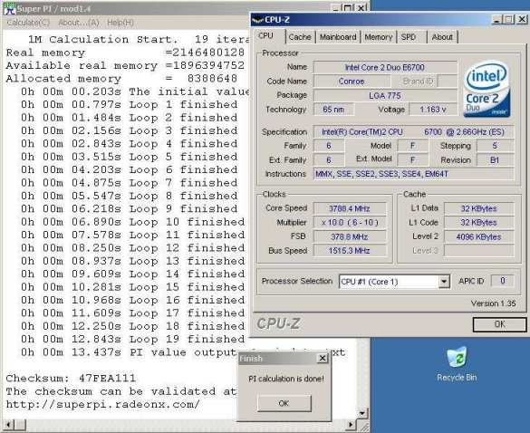The width and height of the screenshot is (530, 433).
Task: Click Super PI scroll right arrow
Action: click(352, 425)
